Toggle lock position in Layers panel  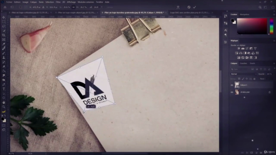[247, 79]
